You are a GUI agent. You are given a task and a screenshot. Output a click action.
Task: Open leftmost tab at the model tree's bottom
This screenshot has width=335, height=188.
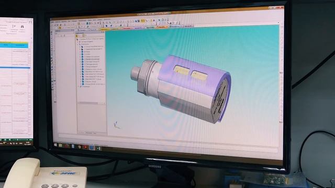click(81, 132)
